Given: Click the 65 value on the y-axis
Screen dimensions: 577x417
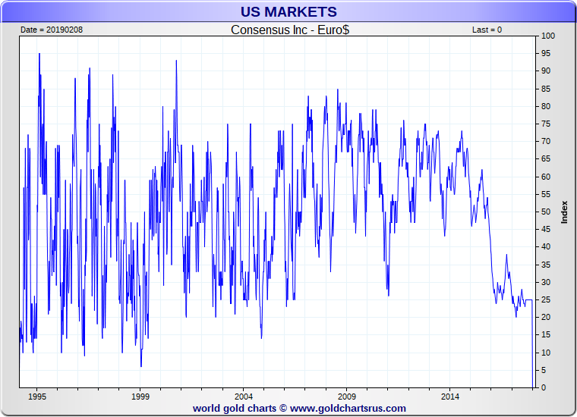Looking at the screenshot, I should coord(546,158).
